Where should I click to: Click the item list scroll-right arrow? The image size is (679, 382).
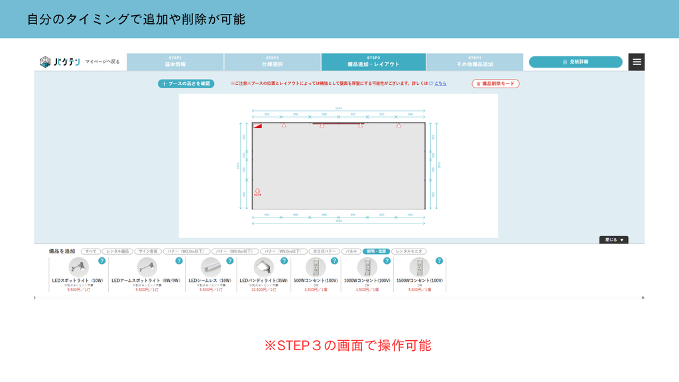[x=643, y=298]
